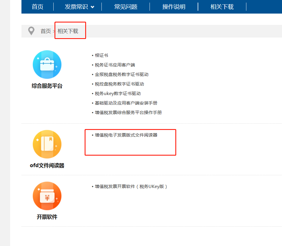Image resolution: width=282 pixels, height=246 pixels.
Task: Select 相关下载 in the top navigation
Action: pos(222,7)
